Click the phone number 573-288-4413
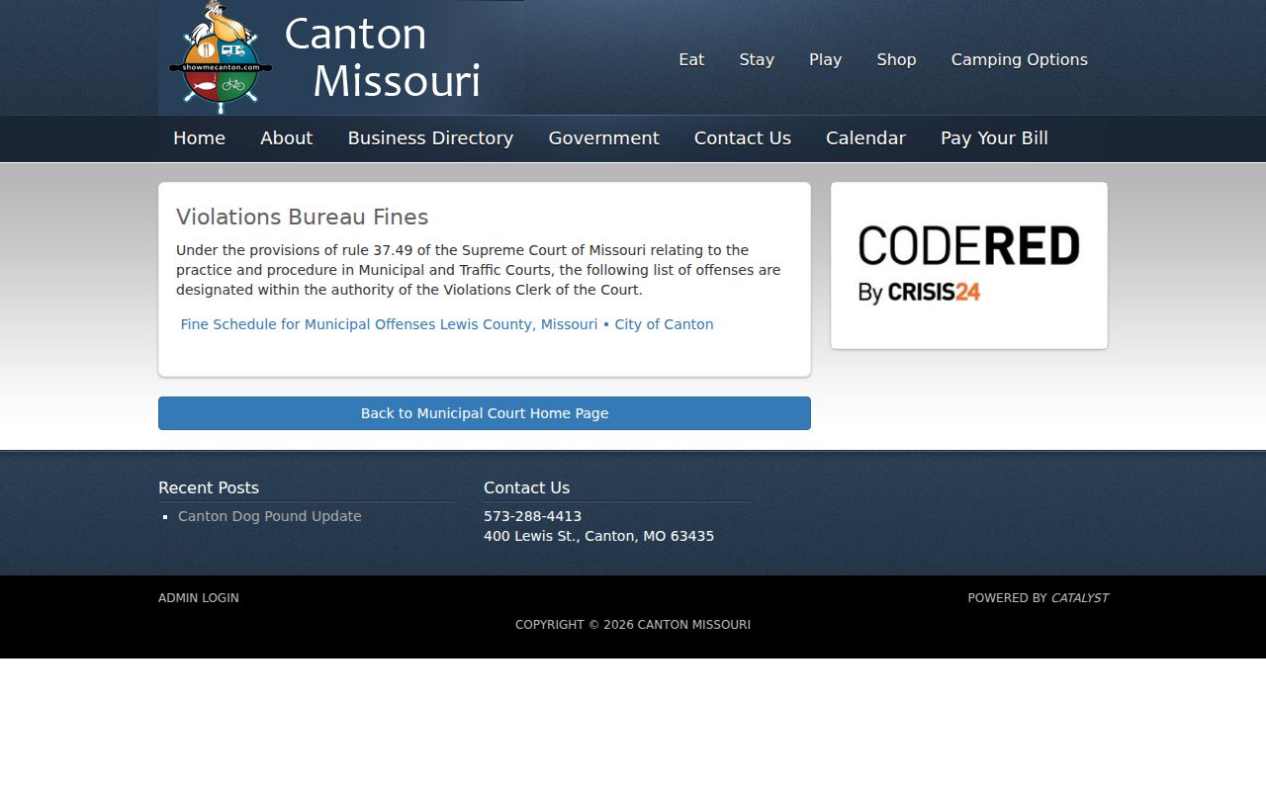This screenshot has height=791, width=1266. pos(532,516)
